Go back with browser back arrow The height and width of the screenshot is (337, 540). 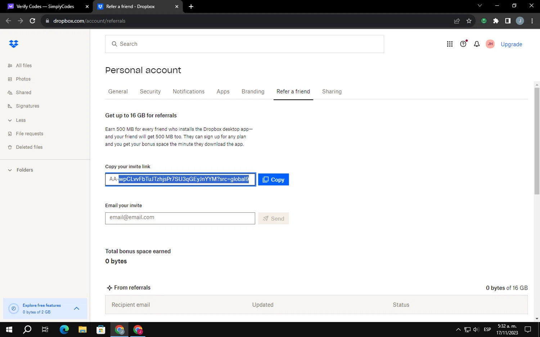coord(8,21)
